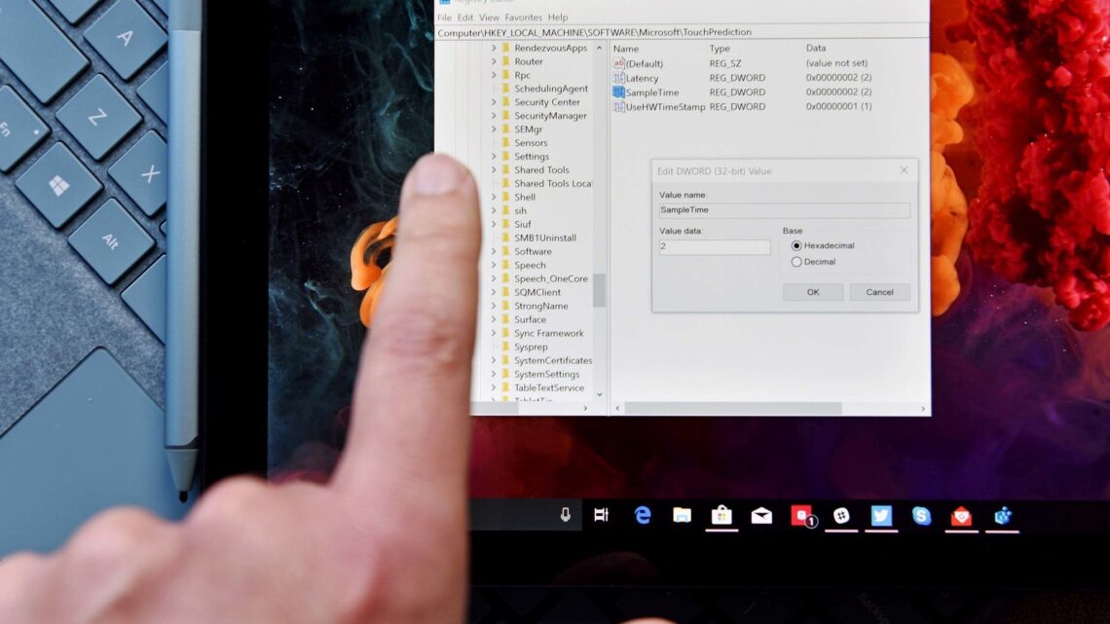Screen dimensions: 1110x624
Task: Click the Value name field
Action: [785, 210]
